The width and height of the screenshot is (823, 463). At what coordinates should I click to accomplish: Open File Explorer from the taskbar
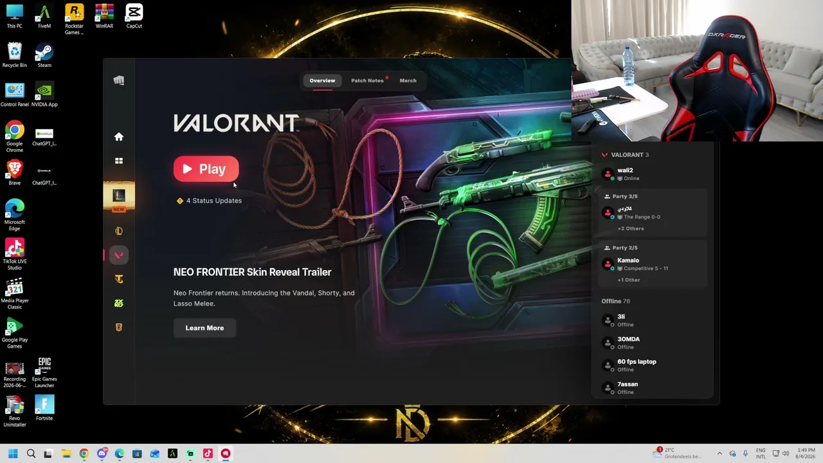(x=66, y=453)
